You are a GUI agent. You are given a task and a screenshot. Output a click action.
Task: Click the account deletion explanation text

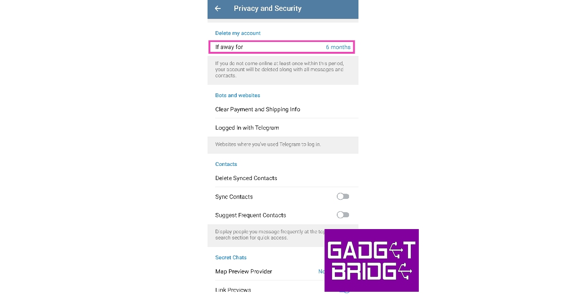pyautogui.click(x=279, y=69)
